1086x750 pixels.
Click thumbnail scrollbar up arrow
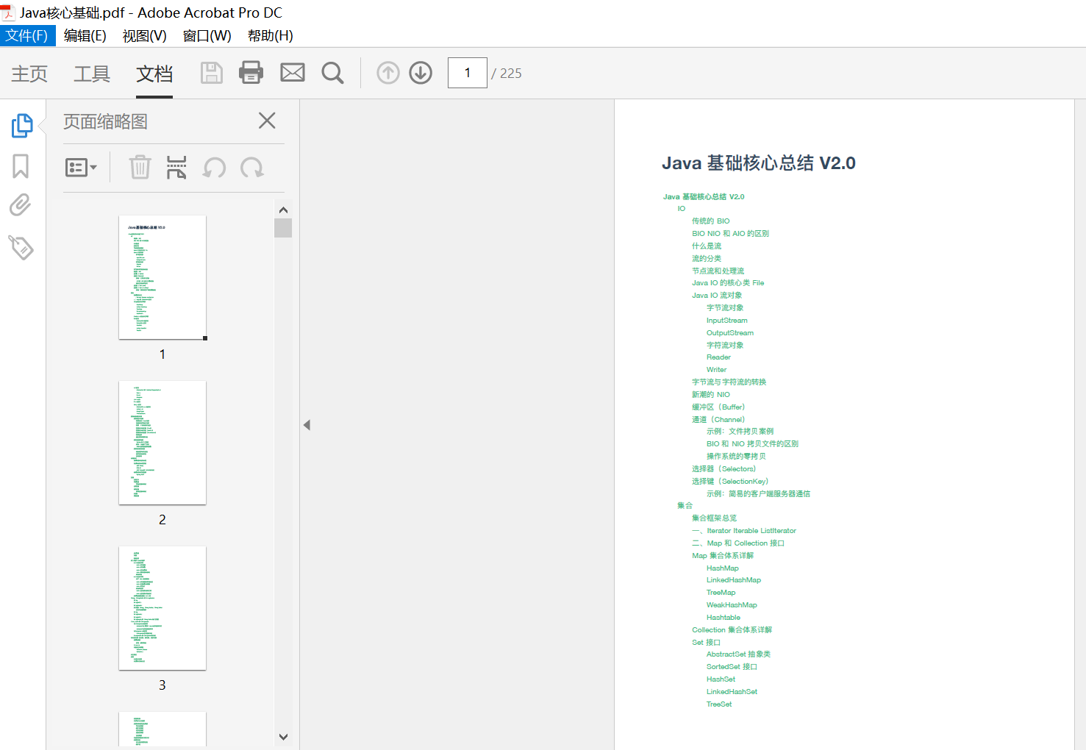point(283,210)
